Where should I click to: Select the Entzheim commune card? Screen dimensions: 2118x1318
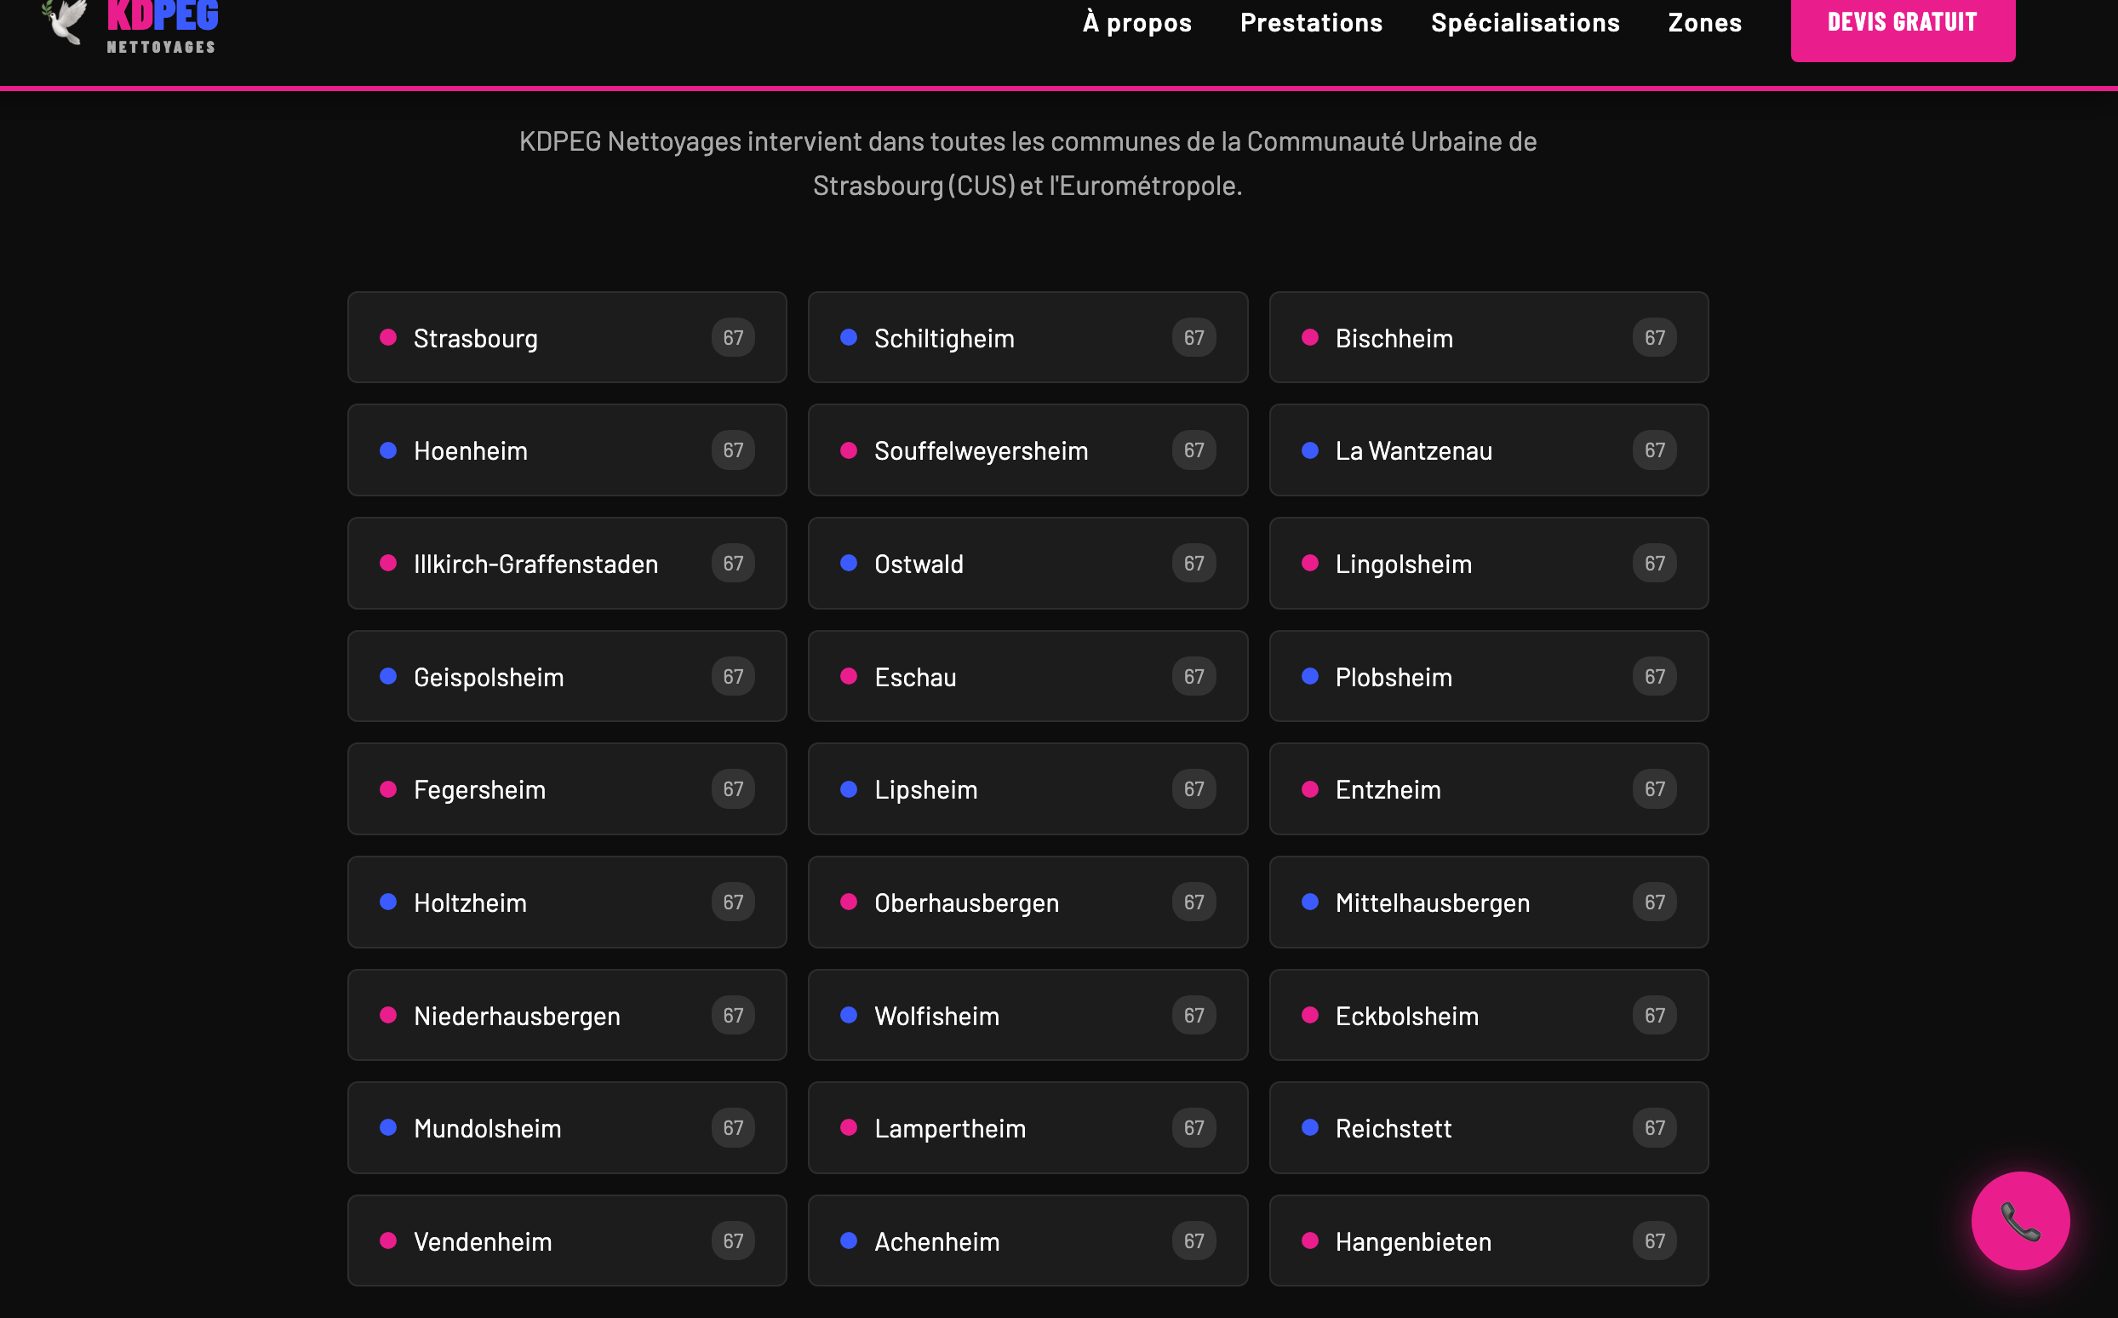pyautogui.click(x=1489, y=789)
